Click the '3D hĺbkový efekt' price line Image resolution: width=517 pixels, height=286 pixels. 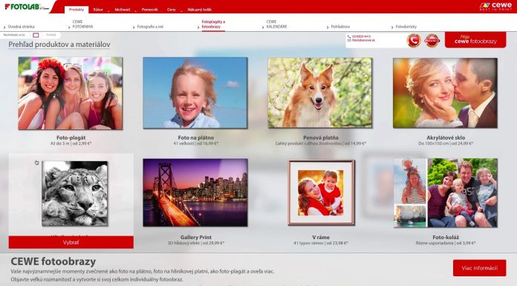[x=196, y=243]
